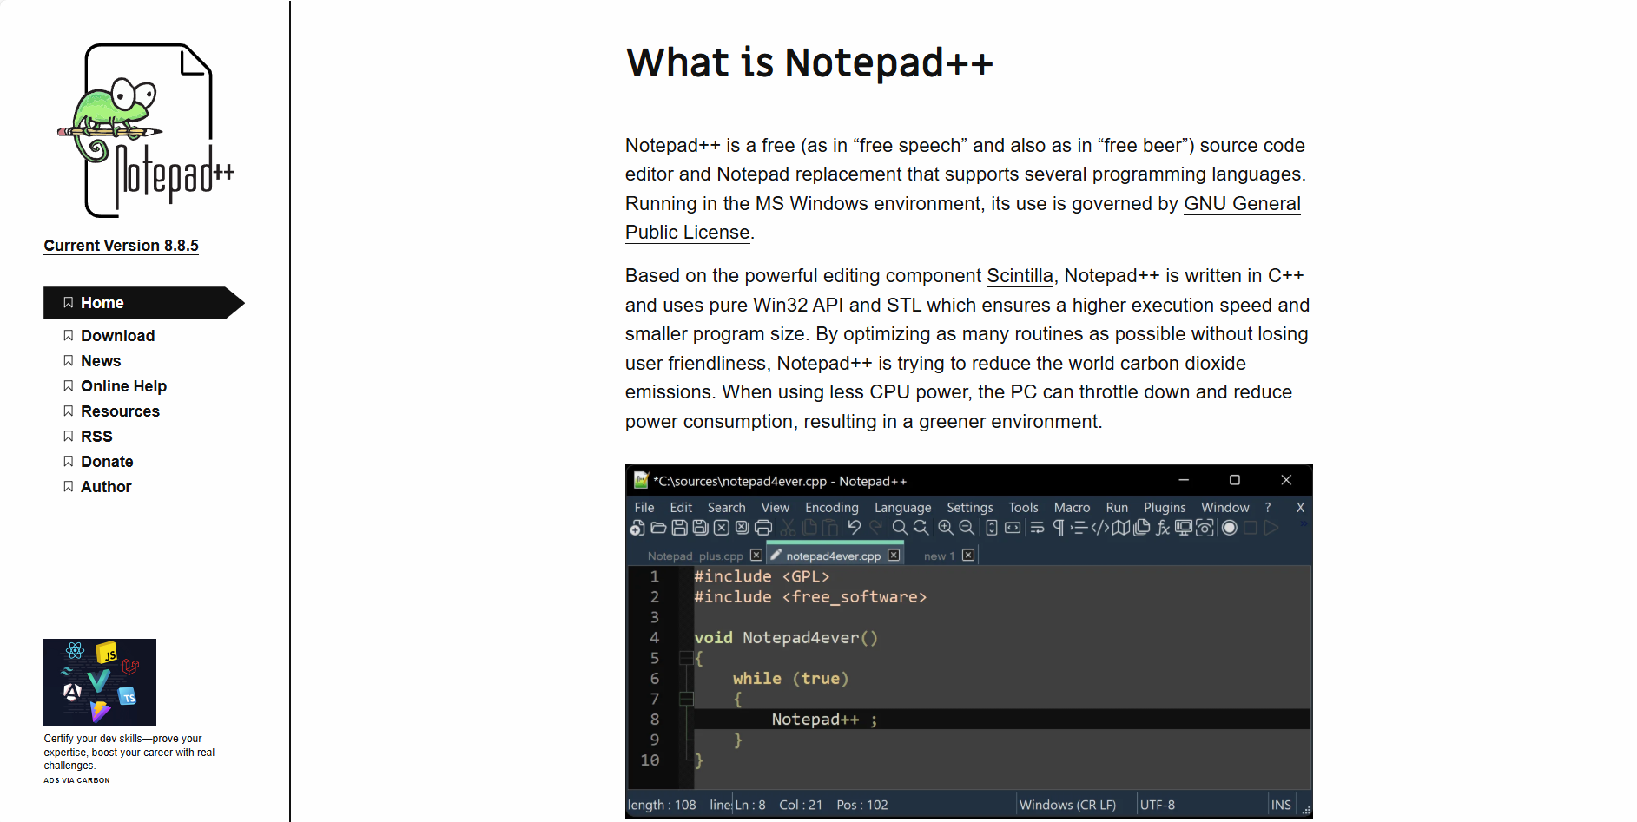Viewport: 1637px width, 822px height.
Task: Open the Resources sidebar link
Action: pos(120,411)
